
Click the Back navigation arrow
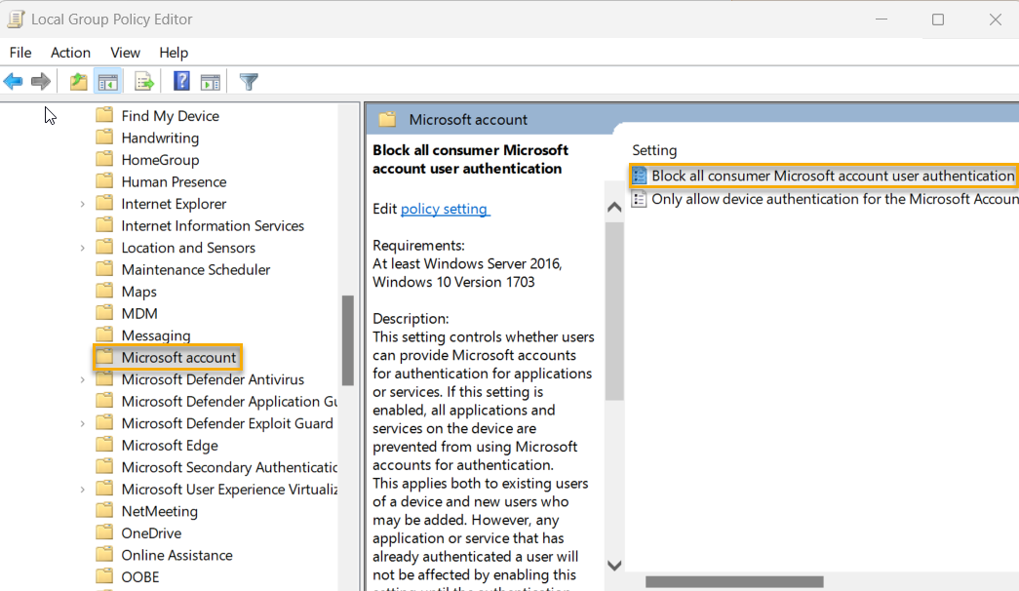[x=13, y=81]
